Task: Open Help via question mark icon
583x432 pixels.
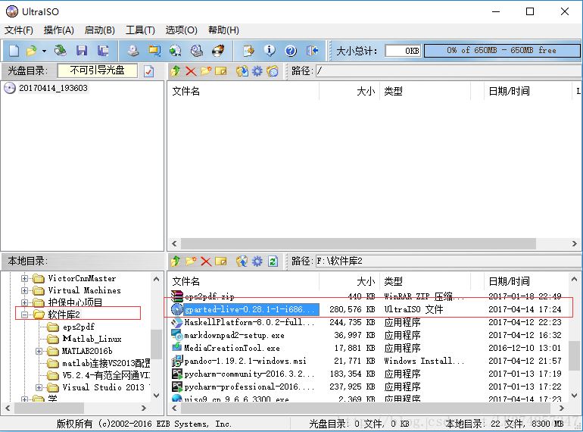Action: coord(291,51)
